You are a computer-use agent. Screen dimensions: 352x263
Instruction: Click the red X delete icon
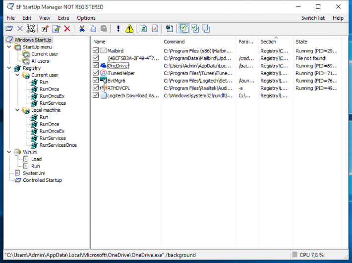click(67, 29)
